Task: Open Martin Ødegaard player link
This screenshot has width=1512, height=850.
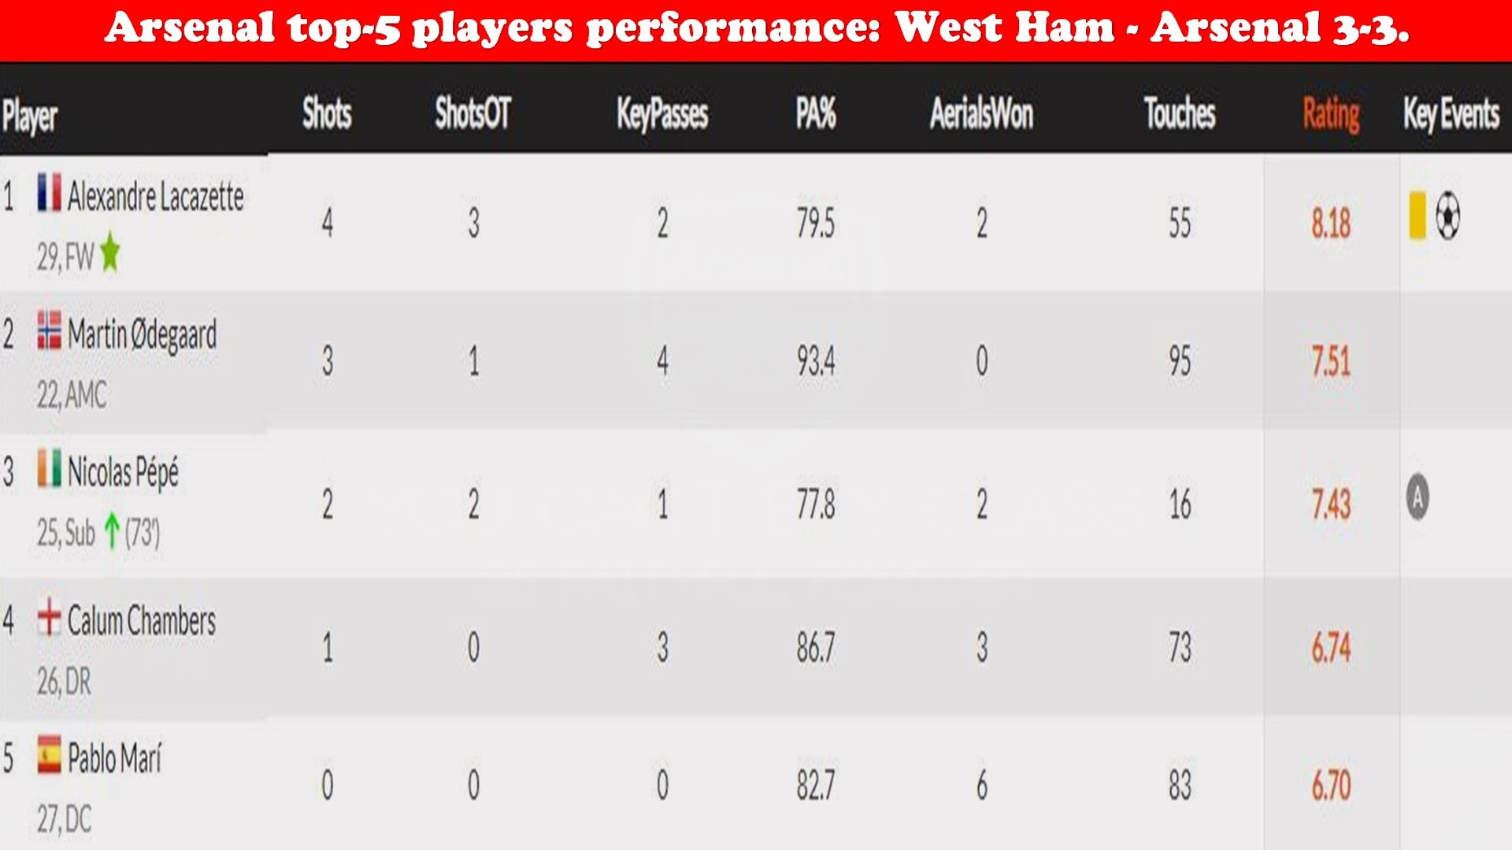Action: click(142, 334)
